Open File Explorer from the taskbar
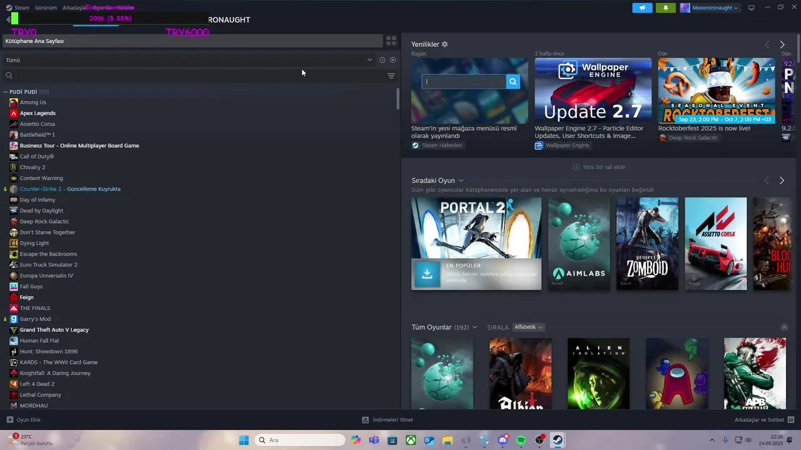801x450 pixels. pyautogui.click(x=447, y=440)
